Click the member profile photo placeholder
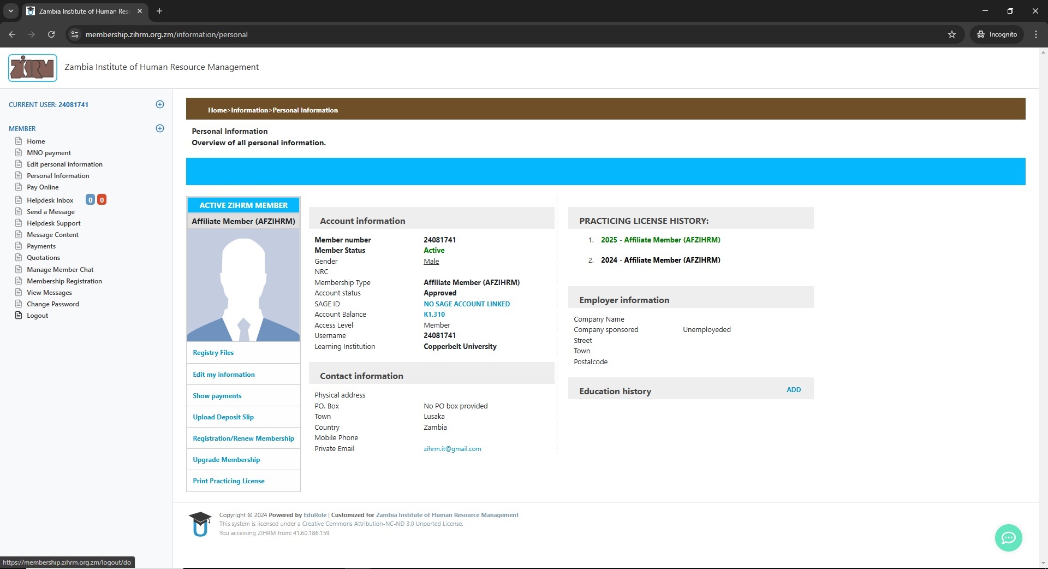 243,284
